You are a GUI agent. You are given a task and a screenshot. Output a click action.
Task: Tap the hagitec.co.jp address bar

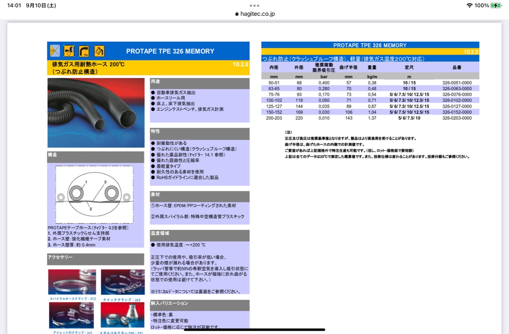[254, 14]
